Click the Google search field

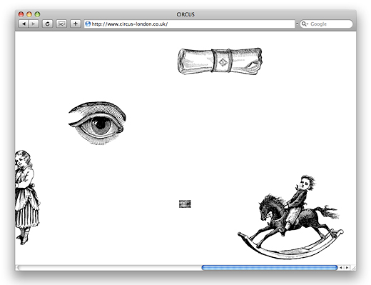(326, 24)
